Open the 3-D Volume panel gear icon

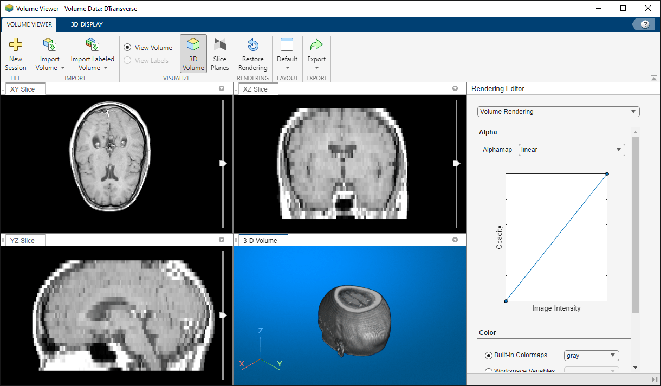pos(455,239)
